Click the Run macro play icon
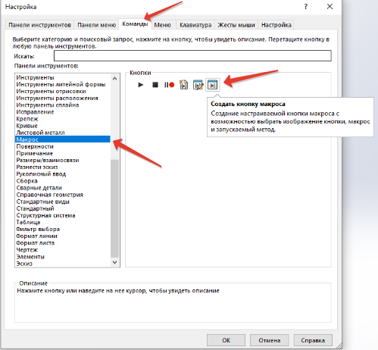 (141, 85)
